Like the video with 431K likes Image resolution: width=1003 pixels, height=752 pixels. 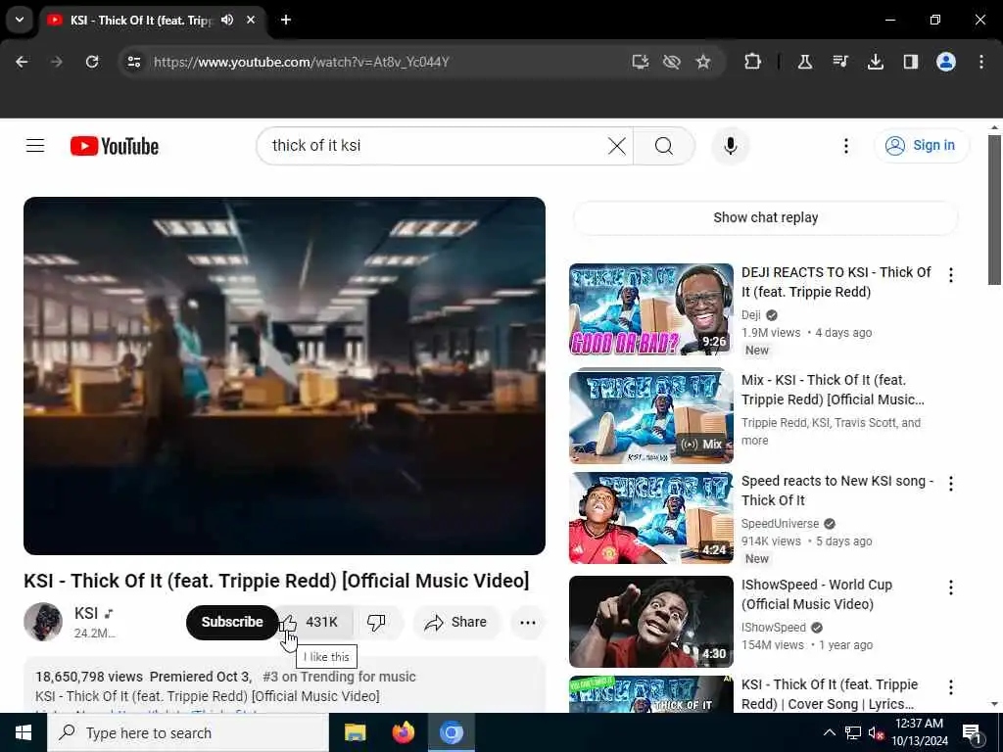pos(314,622)
